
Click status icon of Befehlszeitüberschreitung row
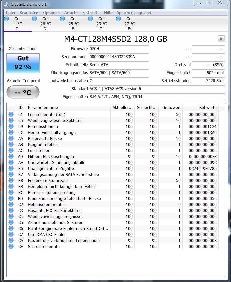click(x=11, y=192)
